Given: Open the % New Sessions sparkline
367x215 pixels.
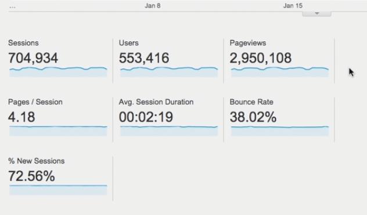Looking at the screenshot, I should coord(58,190).
